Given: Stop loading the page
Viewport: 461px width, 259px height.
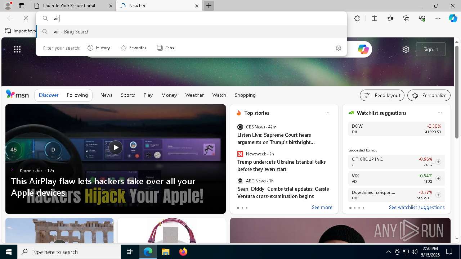Looking at the screenshot, I should point(26,18).
